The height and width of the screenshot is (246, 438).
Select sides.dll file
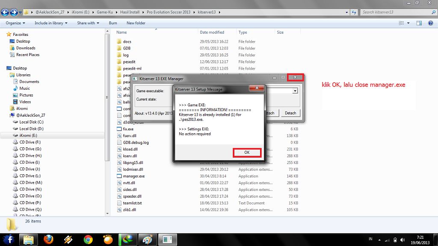point(130,189)
